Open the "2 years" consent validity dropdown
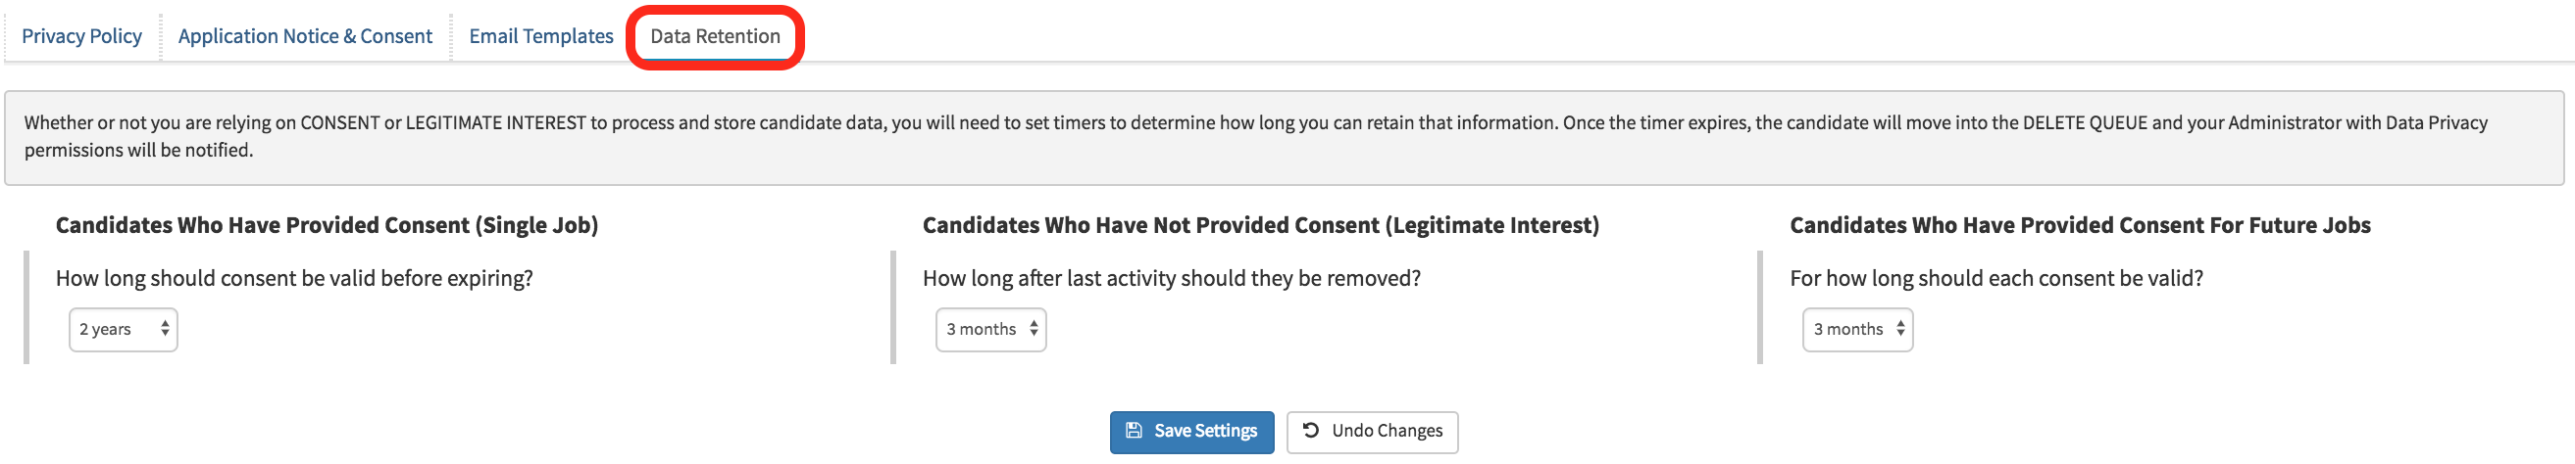 pos(123,329)
